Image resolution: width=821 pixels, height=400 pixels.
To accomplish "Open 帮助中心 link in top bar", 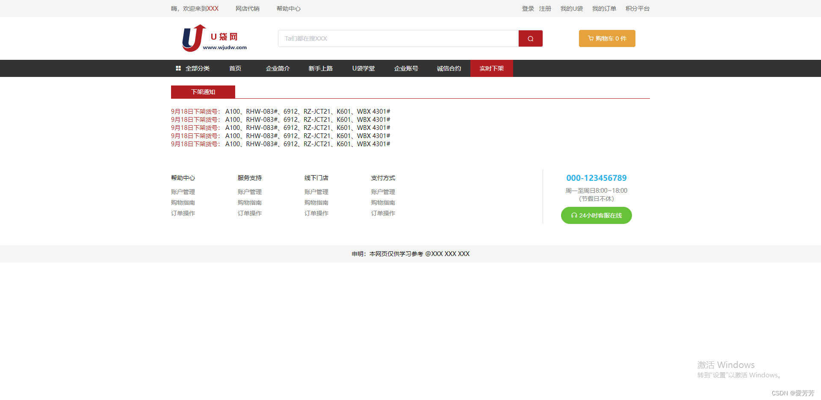I will point(289,9).
